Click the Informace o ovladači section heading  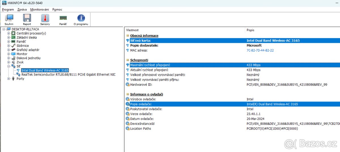(146, 94)
